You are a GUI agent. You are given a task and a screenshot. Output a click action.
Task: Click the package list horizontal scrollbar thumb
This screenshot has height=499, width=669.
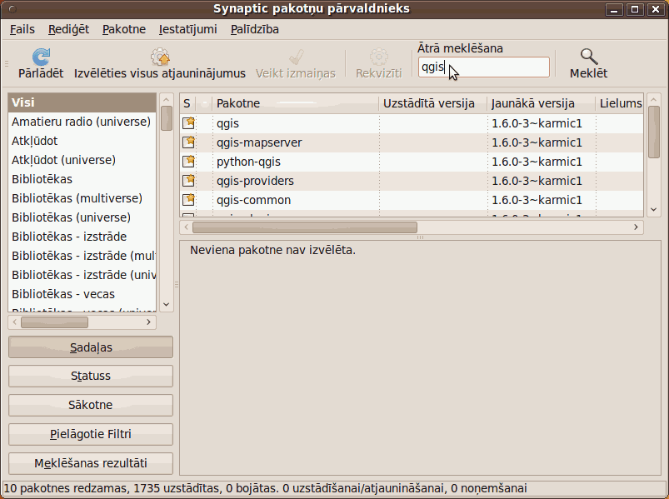pos(305,227)
